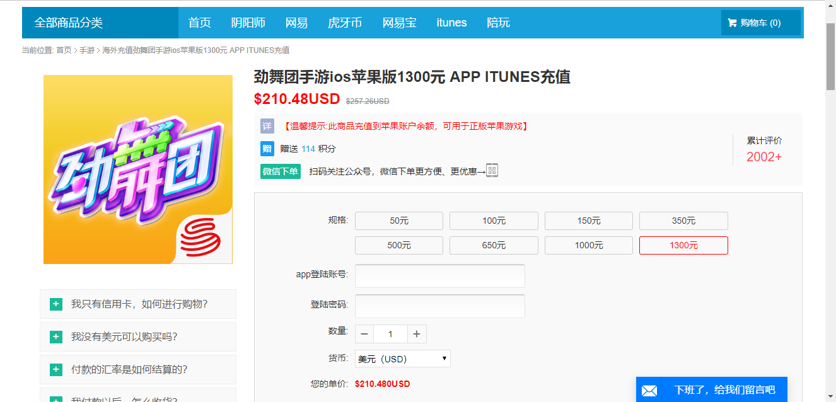Click the envelope icon in message widget
The width and height of the screenshot is (836, 402).
(649, 391)
